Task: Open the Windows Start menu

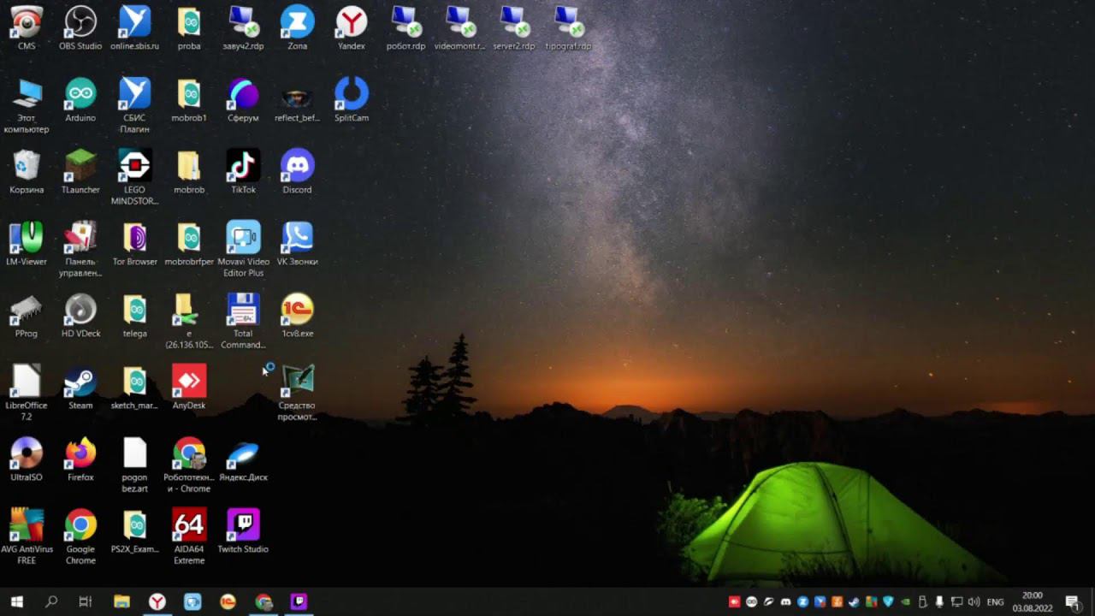Action: [16, 601]
